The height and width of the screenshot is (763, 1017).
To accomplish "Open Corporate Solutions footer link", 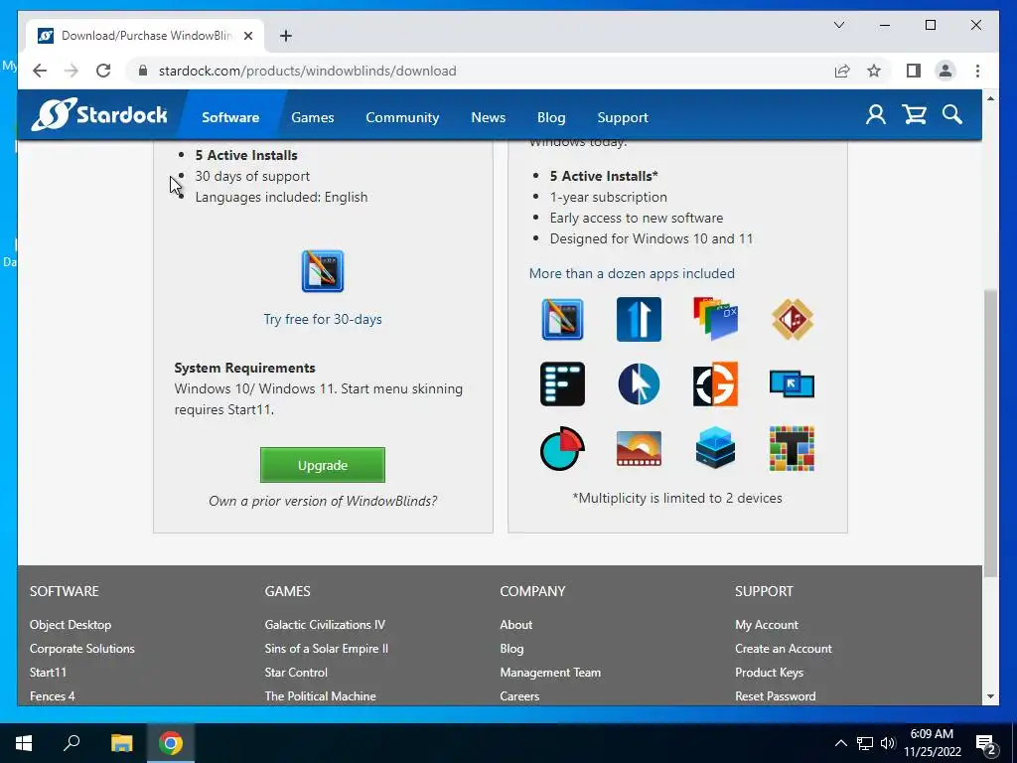I will (x=81, y=649).
